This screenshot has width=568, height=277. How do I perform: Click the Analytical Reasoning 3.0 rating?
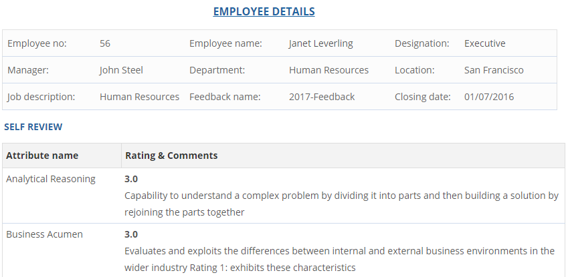pos(131,179)
